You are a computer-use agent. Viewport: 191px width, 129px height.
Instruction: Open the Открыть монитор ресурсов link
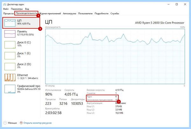pyautogui.click(x=38, y=123)
